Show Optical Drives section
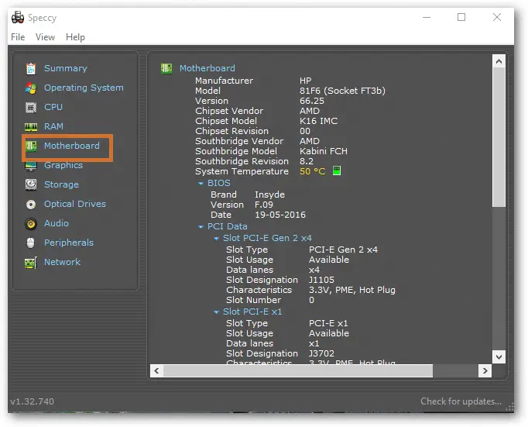 (75, 205)
